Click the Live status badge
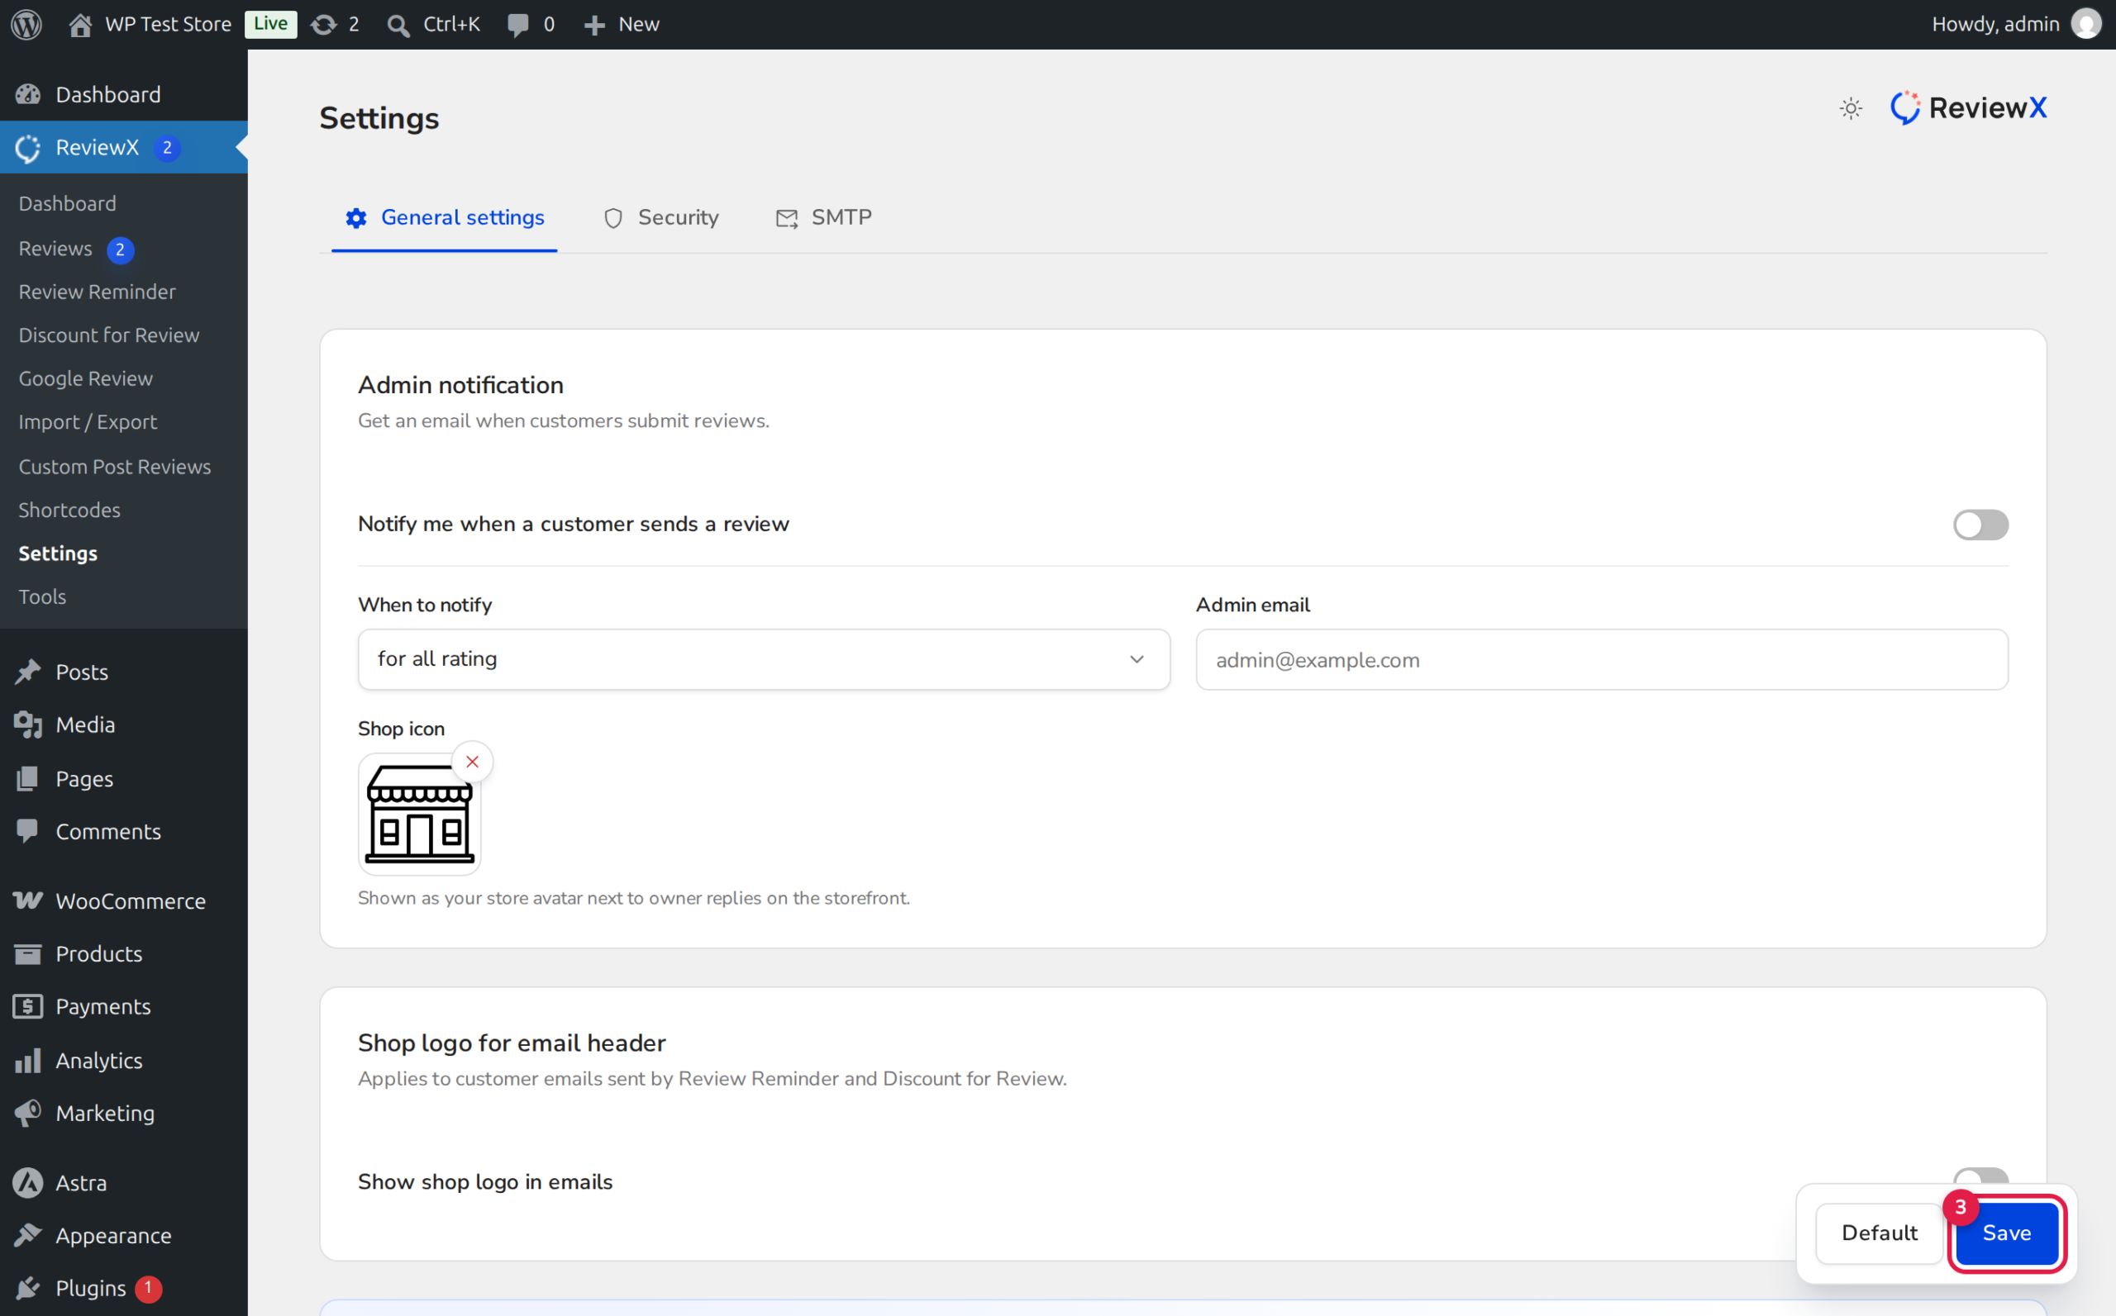Viewport: 2116px width, 1316px height. [271, 23]
